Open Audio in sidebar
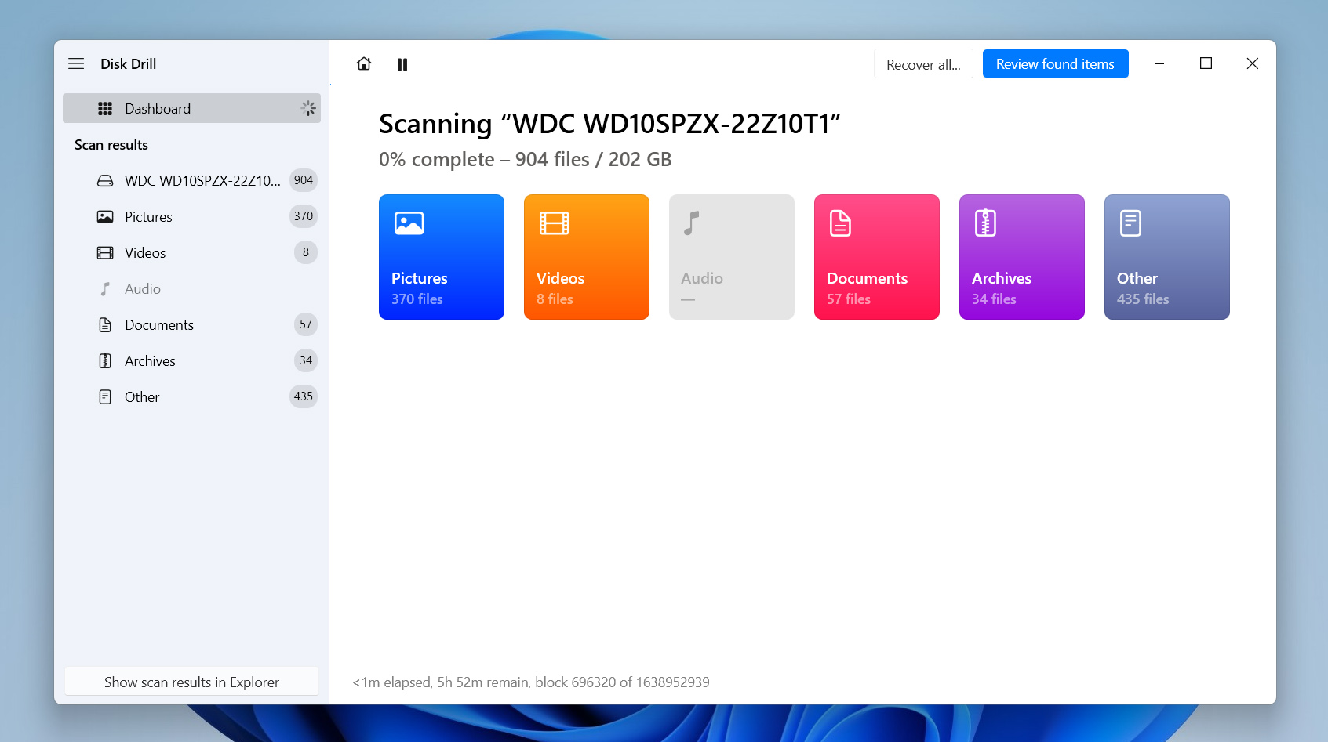This screenshot has height=742, width=1328. coord(191,288)
